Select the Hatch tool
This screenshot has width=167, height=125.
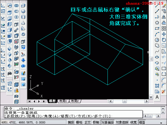pyautogui.click(x=157, y=86)
